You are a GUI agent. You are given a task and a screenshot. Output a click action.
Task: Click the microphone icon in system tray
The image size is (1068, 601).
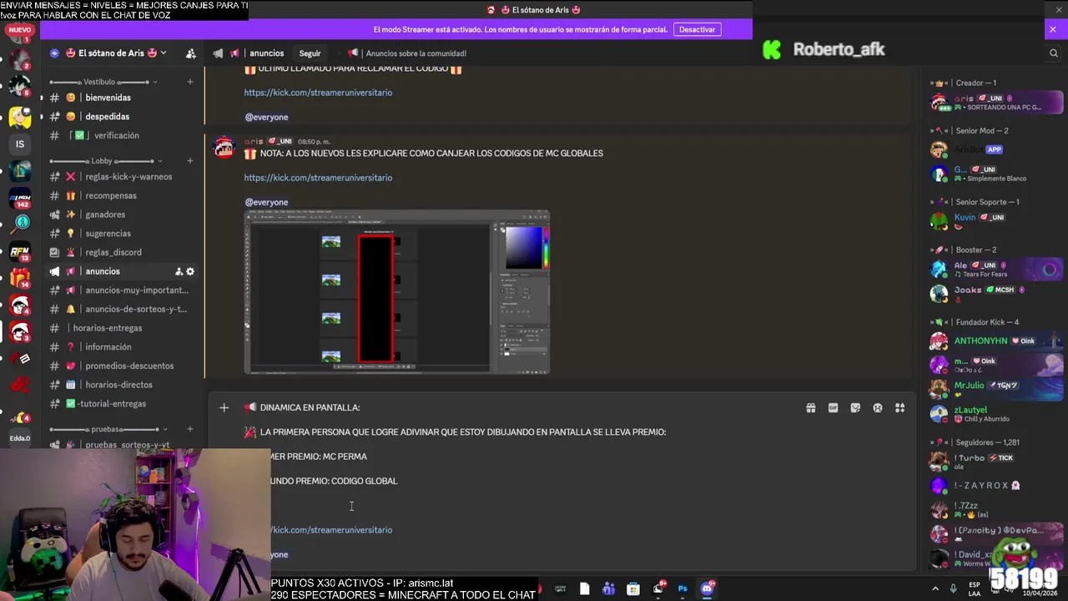[953, 588]
